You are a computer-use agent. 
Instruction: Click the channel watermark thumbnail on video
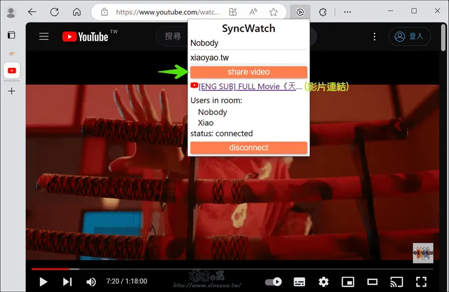(x=423, y=253)
